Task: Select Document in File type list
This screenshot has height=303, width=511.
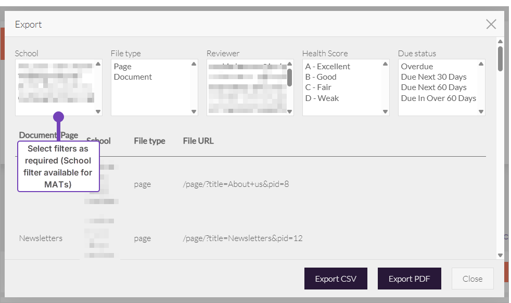Action: pos(133,77)
